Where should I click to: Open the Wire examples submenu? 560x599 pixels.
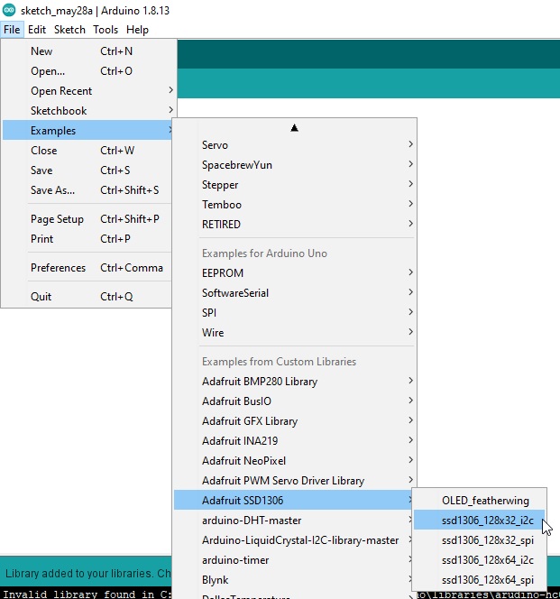pos(295,333)
